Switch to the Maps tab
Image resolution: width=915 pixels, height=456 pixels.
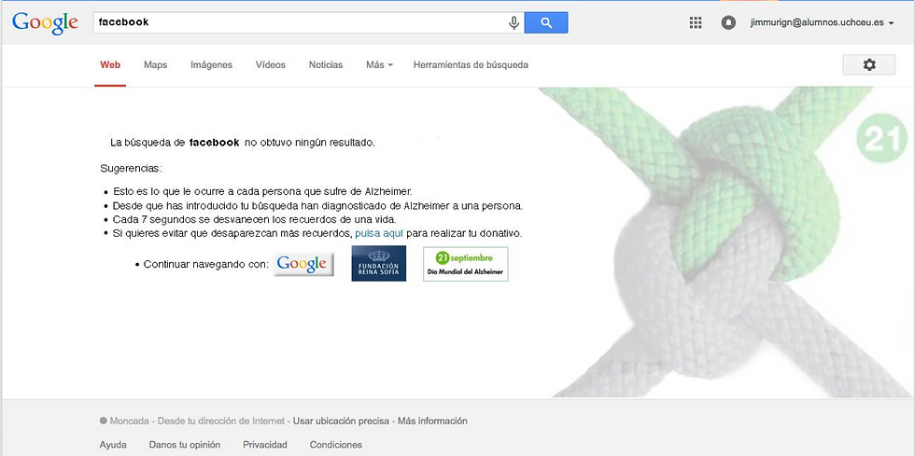155,64
